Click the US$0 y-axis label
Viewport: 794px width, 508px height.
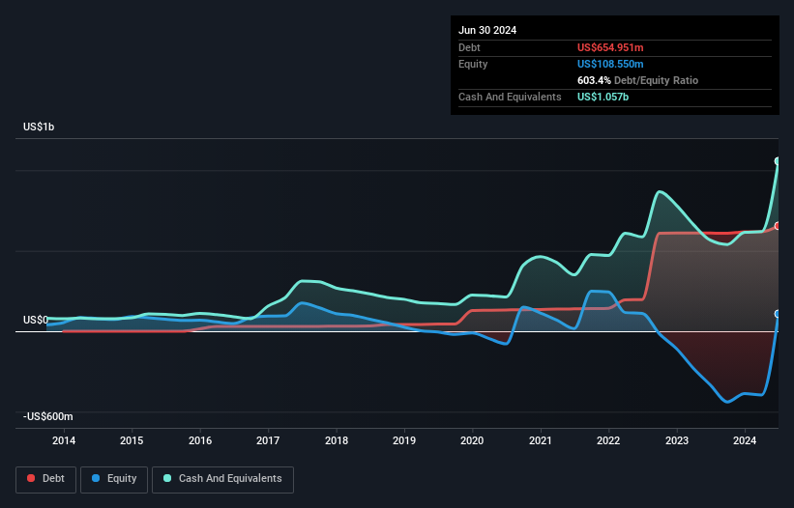[36, 320]
